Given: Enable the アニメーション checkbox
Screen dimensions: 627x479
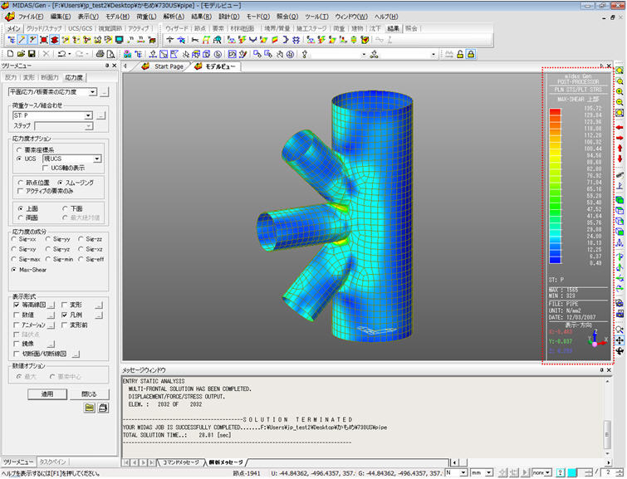Looking at the screenshot, I should coord(17,325).
